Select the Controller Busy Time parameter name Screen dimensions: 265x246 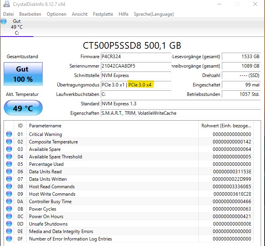pyautogui.click(x=50, y=202)
